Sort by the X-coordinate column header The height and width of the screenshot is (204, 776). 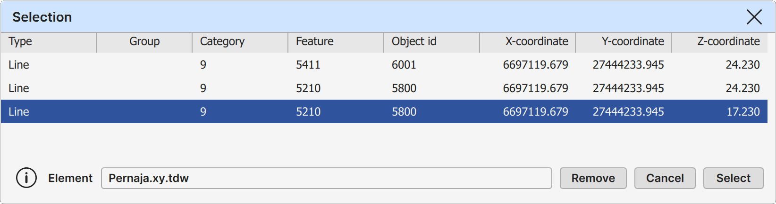tap(527, 42)
